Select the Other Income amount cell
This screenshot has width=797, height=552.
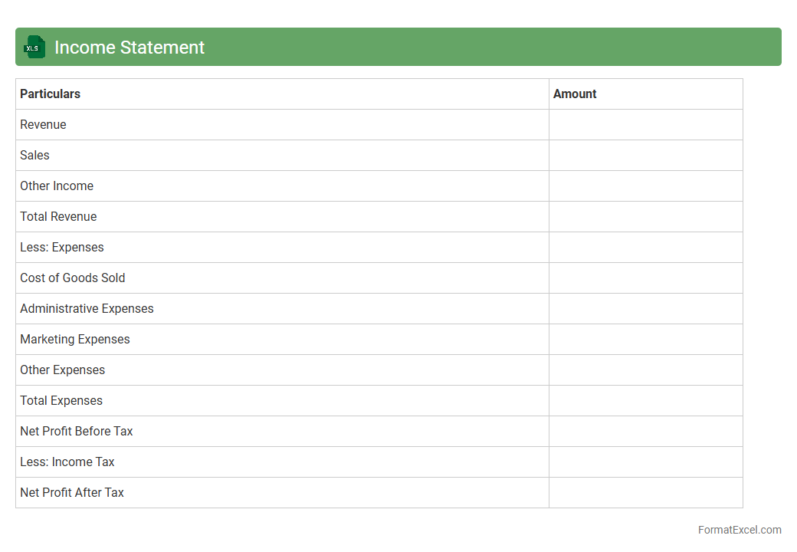(x=645, y=186)
